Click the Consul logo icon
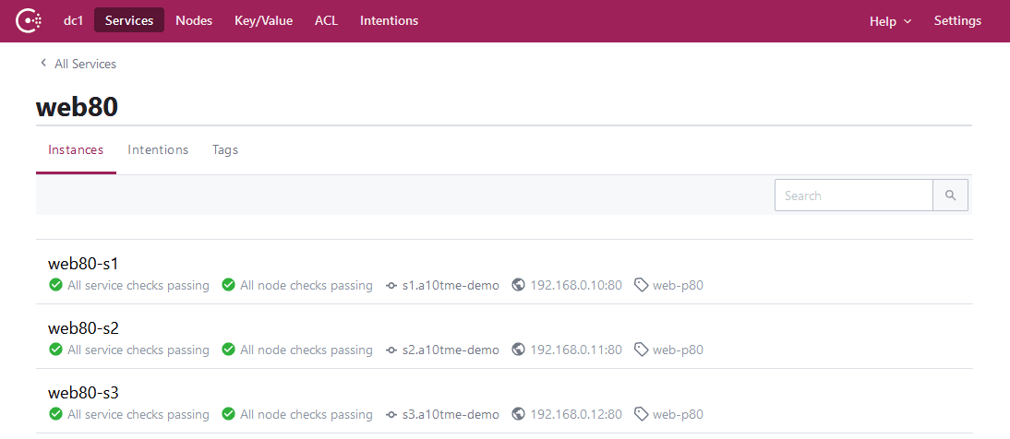1010x439 pixels. coord(30,20)
